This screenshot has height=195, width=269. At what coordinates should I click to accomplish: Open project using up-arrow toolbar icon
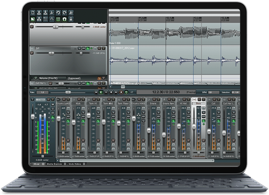(39, 13)
